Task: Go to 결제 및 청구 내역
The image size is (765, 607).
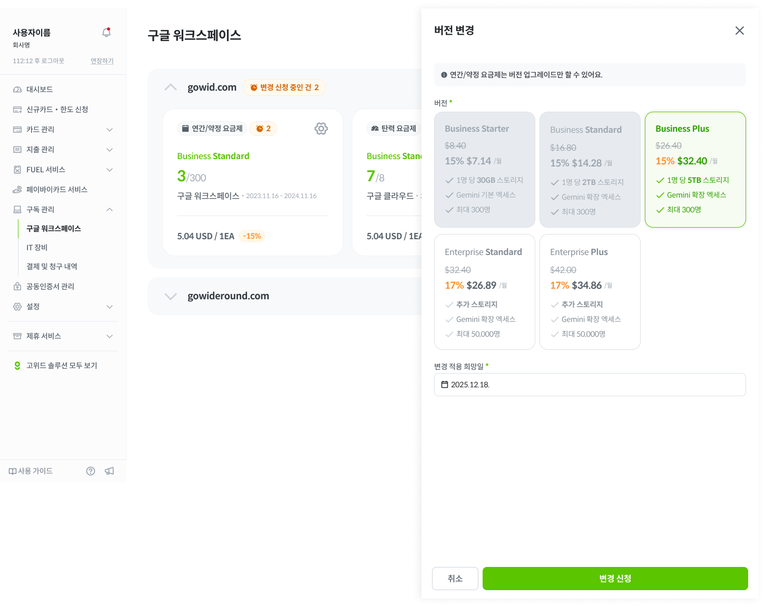Action: (52, 267)
